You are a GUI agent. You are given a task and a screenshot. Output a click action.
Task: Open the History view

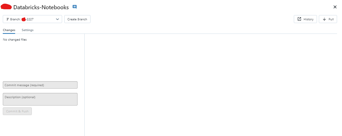coord(305,19)
